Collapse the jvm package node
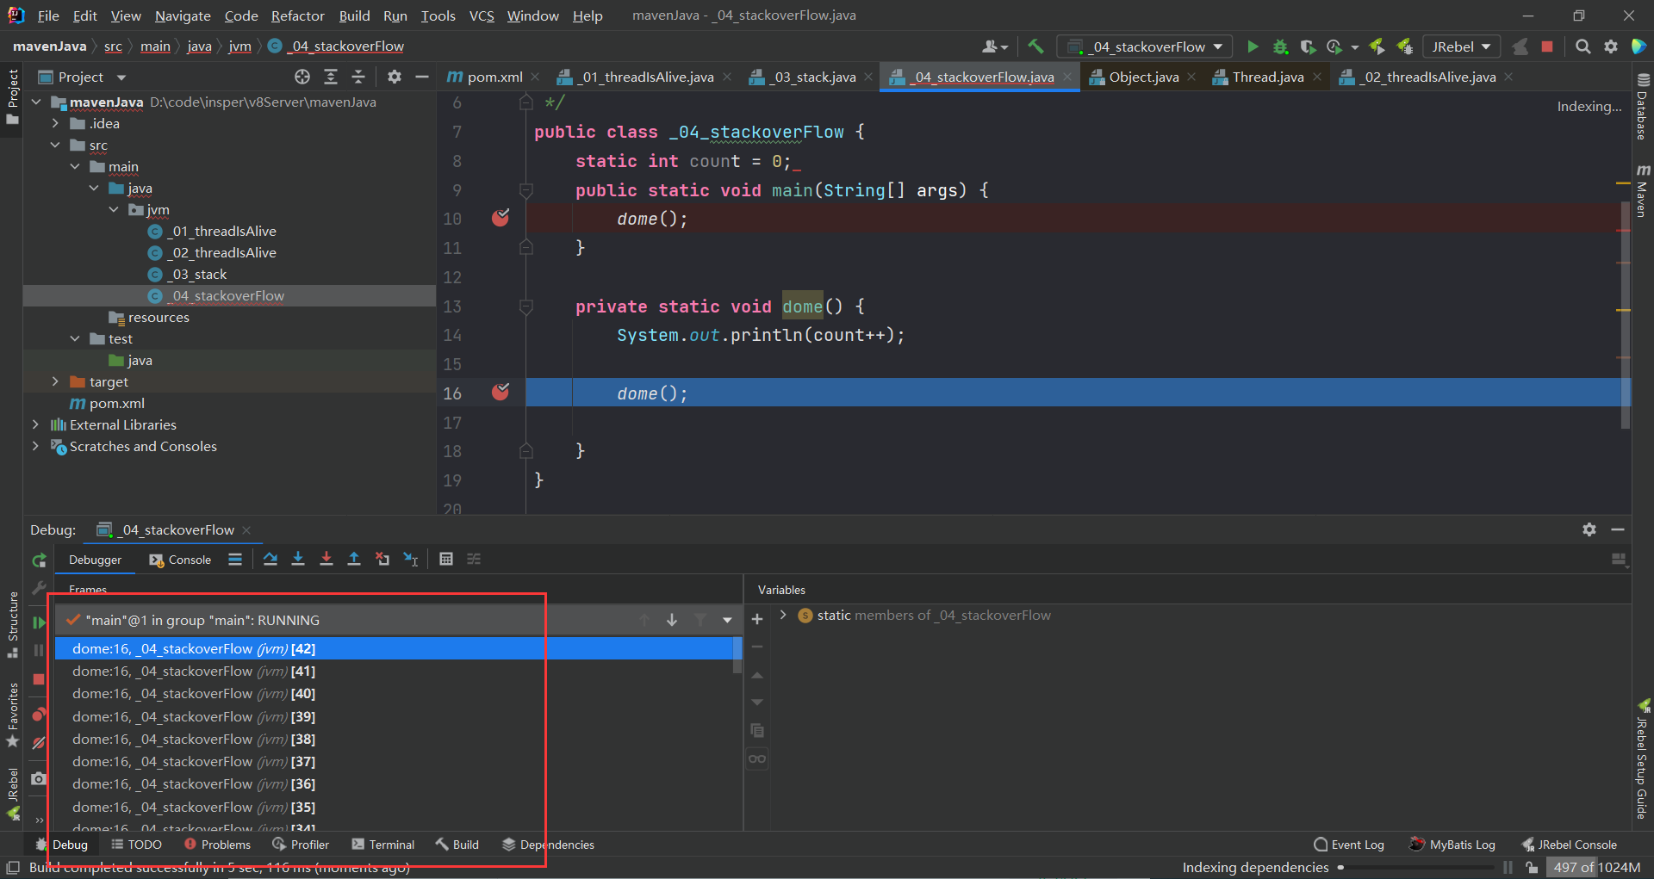 click(115, 209)
